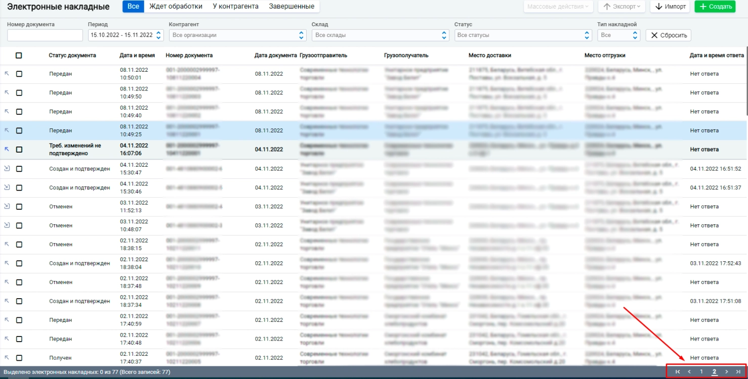Toggle the select-all checkbox in table header
This screenshot has width=748, height=379.
[19, 56]
